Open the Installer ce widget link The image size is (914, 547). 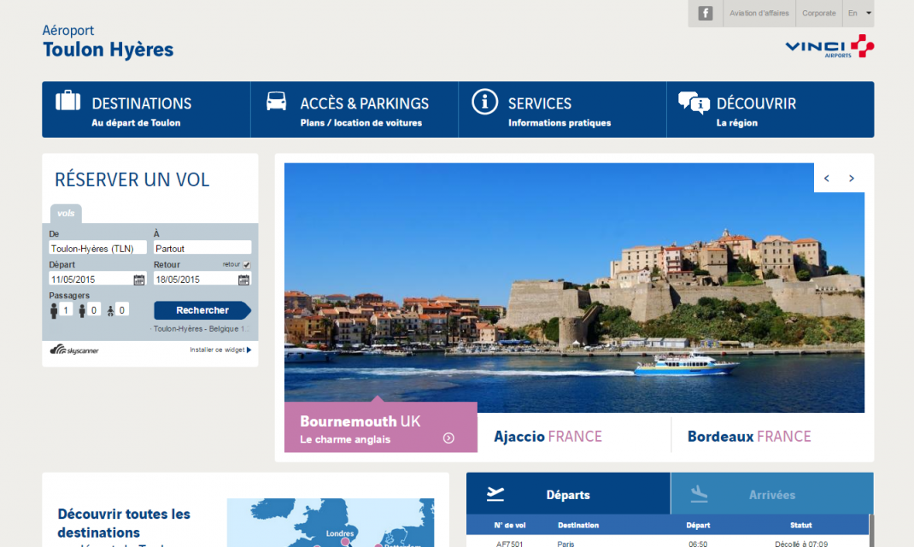220,350
